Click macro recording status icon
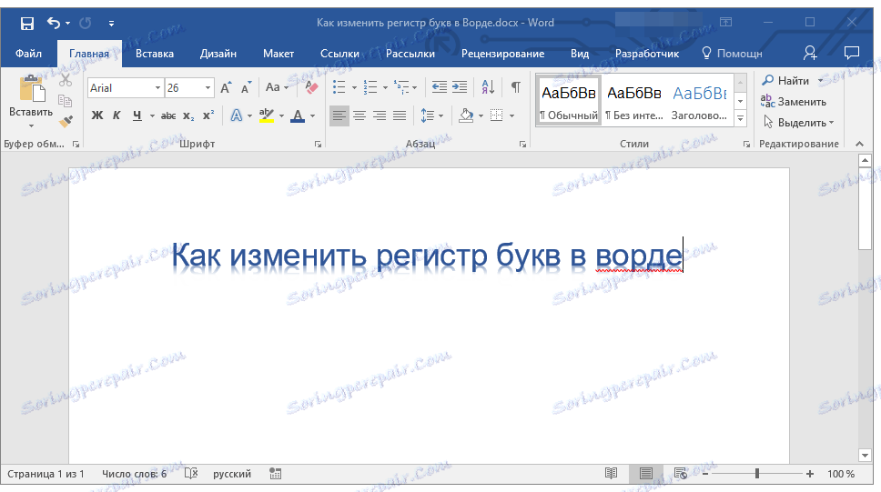Screen dimensions: 881x492 point(275,474)
